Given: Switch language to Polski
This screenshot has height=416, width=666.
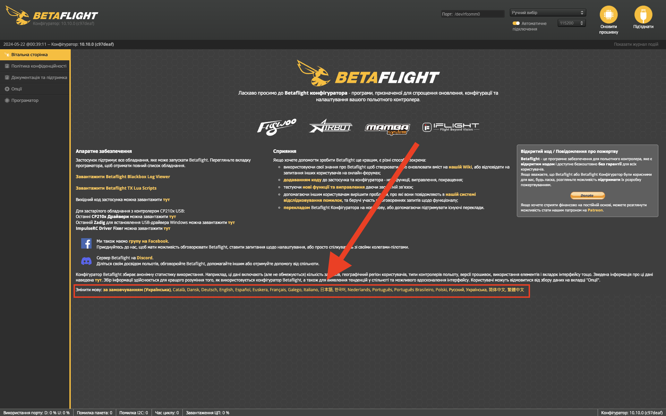Looking at the screenshot, I should (x=441, y=290).
